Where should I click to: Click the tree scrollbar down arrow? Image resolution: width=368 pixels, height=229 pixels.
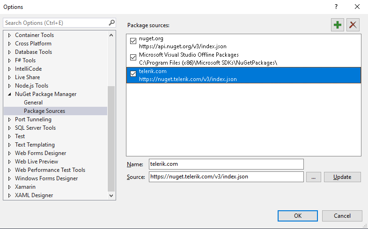coord(111,196)
